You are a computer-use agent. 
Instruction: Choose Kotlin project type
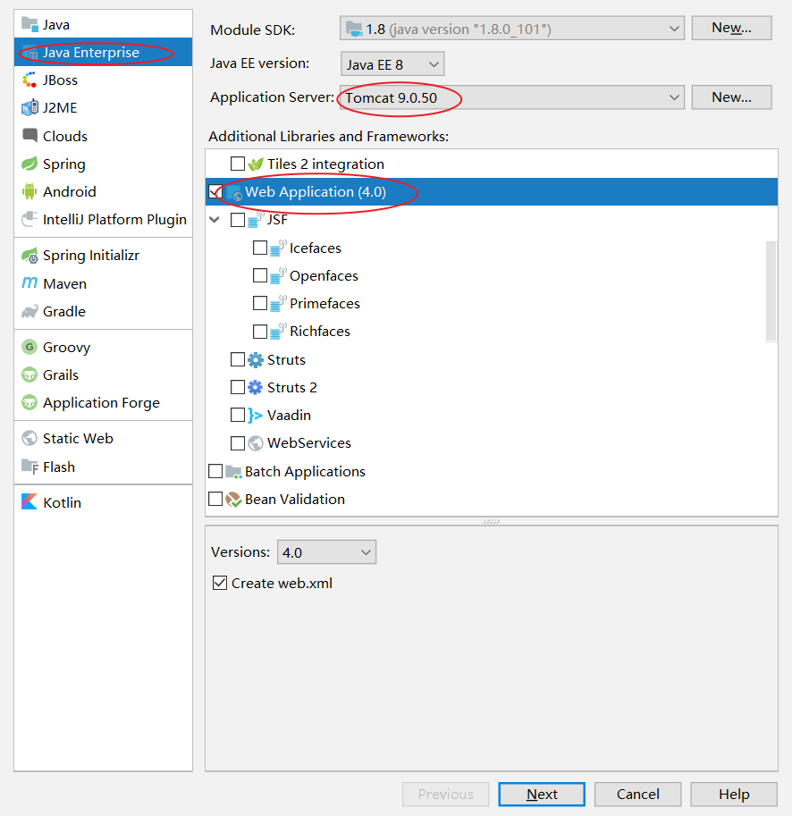pos(103,502)
